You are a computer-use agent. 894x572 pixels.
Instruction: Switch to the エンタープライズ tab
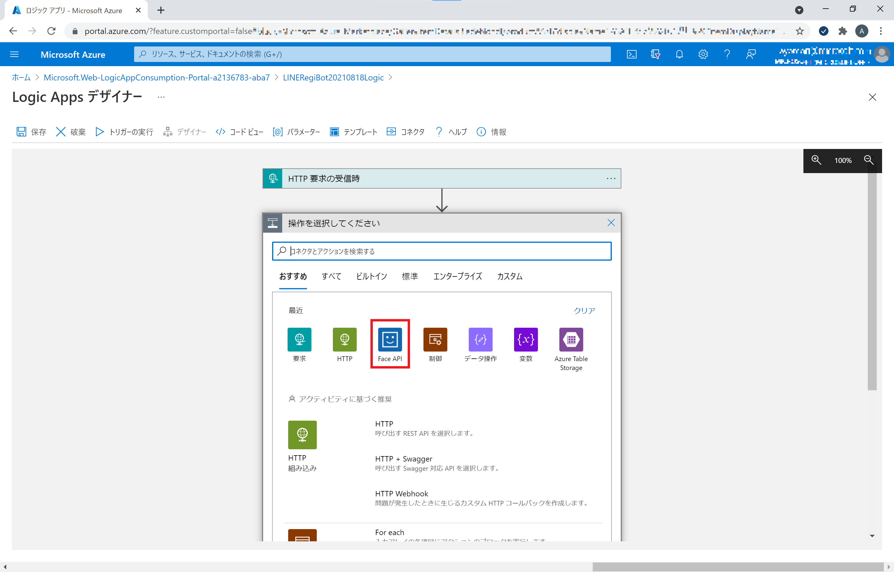click(457, 276)
